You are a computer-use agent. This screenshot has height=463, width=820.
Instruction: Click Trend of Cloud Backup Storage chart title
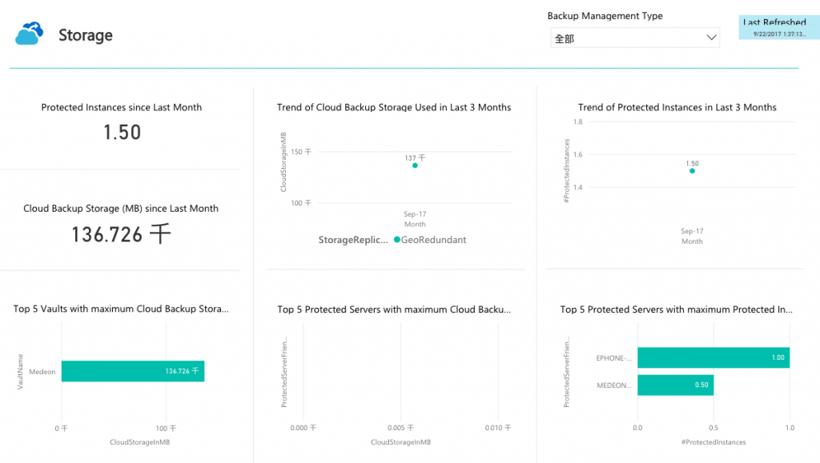[394, 107]
